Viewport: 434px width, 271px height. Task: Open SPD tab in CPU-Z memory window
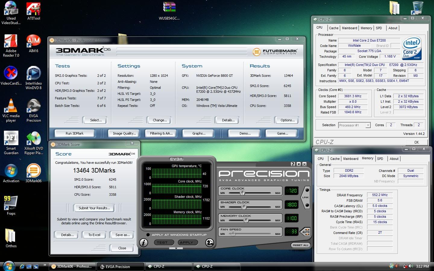(x=380, y=159)
